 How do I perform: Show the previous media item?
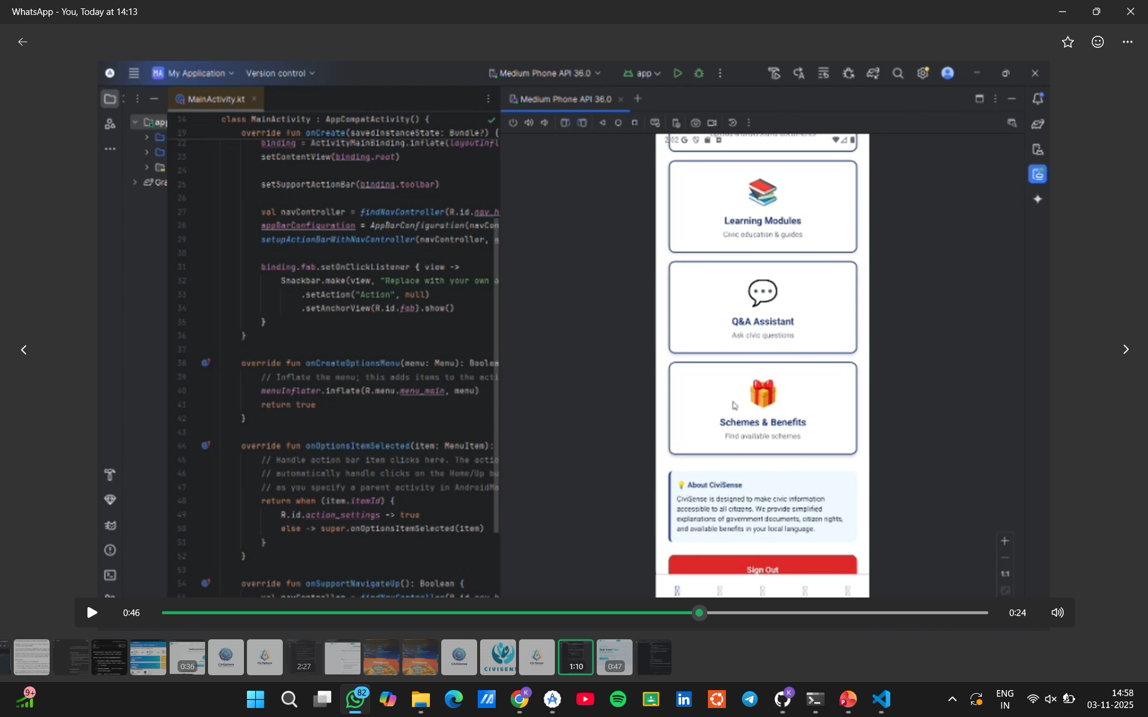[24, 350]
